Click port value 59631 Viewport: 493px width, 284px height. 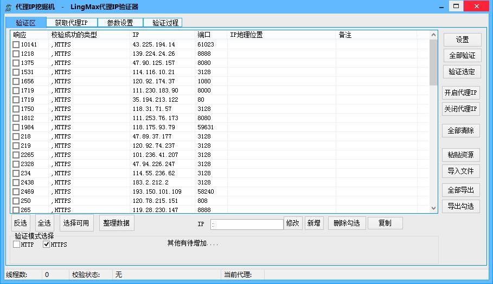pyautogui.click(x=206, y=127)
